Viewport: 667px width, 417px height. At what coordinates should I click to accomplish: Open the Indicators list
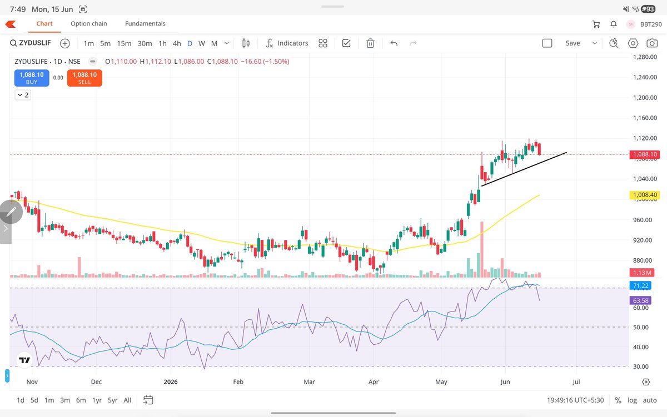(286, 43)
